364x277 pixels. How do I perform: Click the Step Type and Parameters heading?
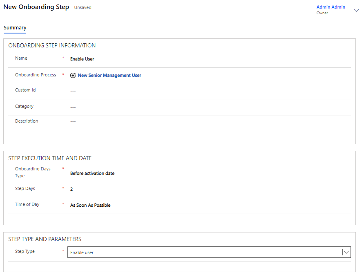[x=45, y=239]
